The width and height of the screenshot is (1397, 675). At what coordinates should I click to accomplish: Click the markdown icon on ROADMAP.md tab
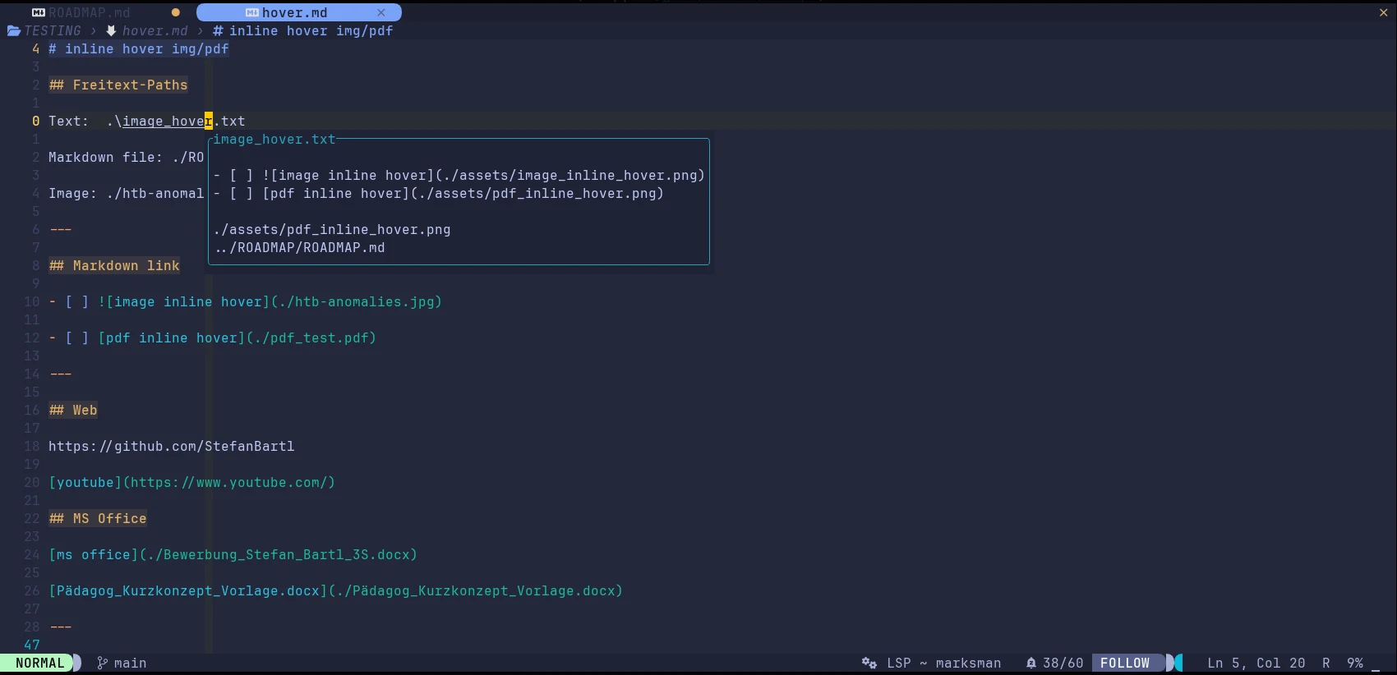38,12
